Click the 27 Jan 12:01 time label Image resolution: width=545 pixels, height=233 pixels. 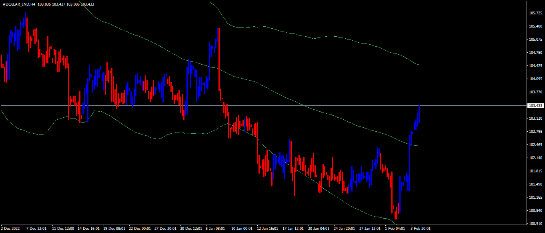371,229
